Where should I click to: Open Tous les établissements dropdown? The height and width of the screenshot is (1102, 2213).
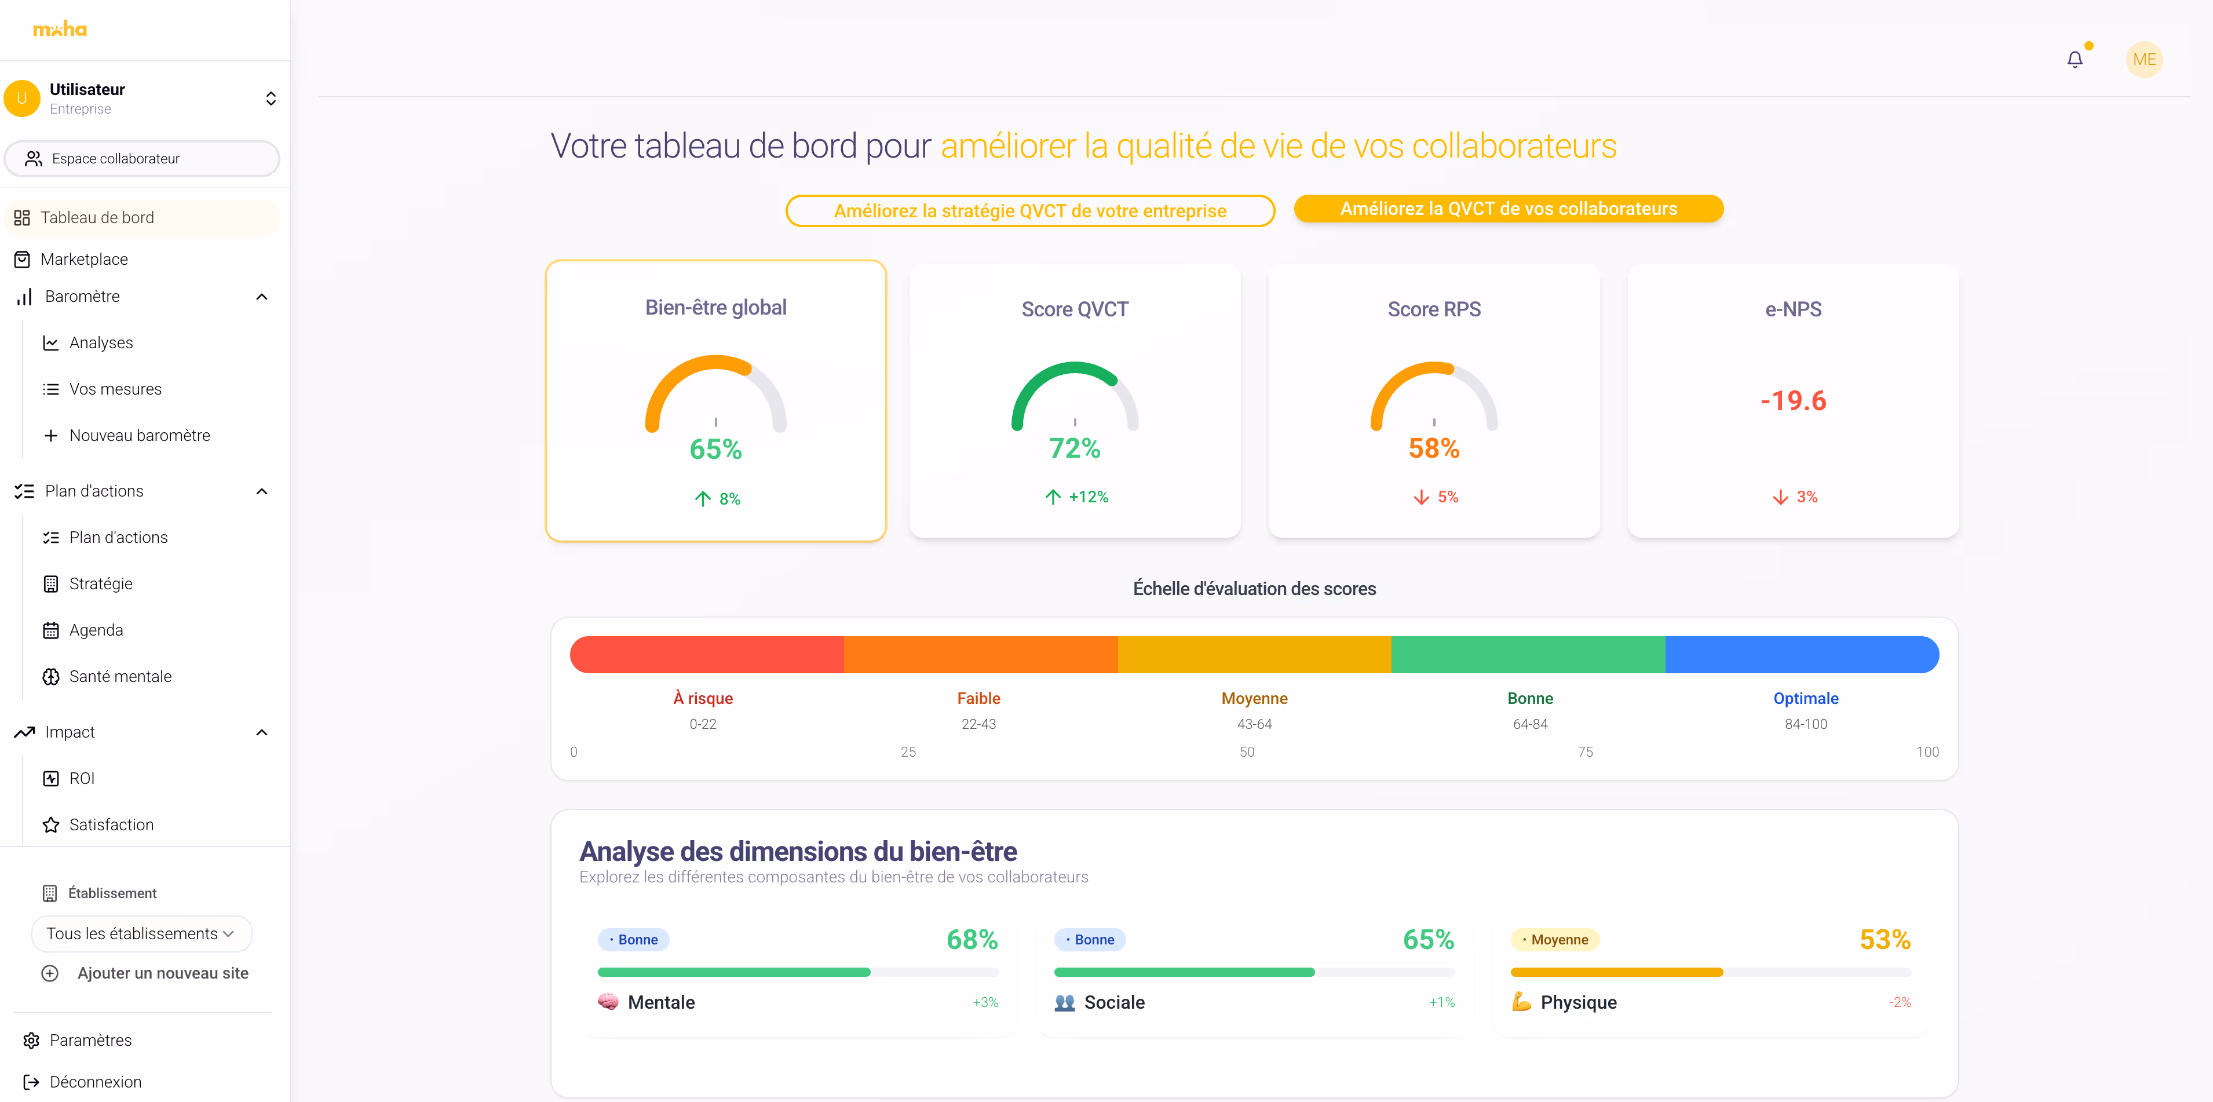click(142, 933)
